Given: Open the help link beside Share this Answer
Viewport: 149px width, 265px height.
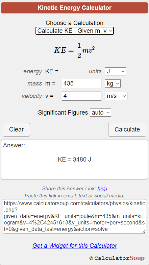Looking at the screenshot, I should [x=102, y=189].
